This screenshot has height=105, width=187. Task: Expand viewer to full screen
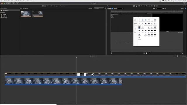(182, 53)
